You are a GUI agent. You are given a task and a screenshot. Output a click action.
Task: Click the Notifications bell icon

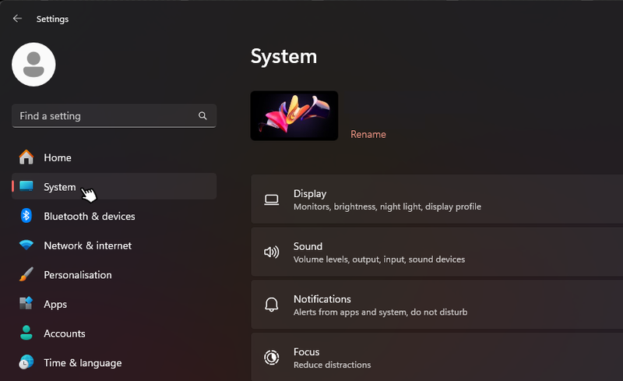point(272,305)
